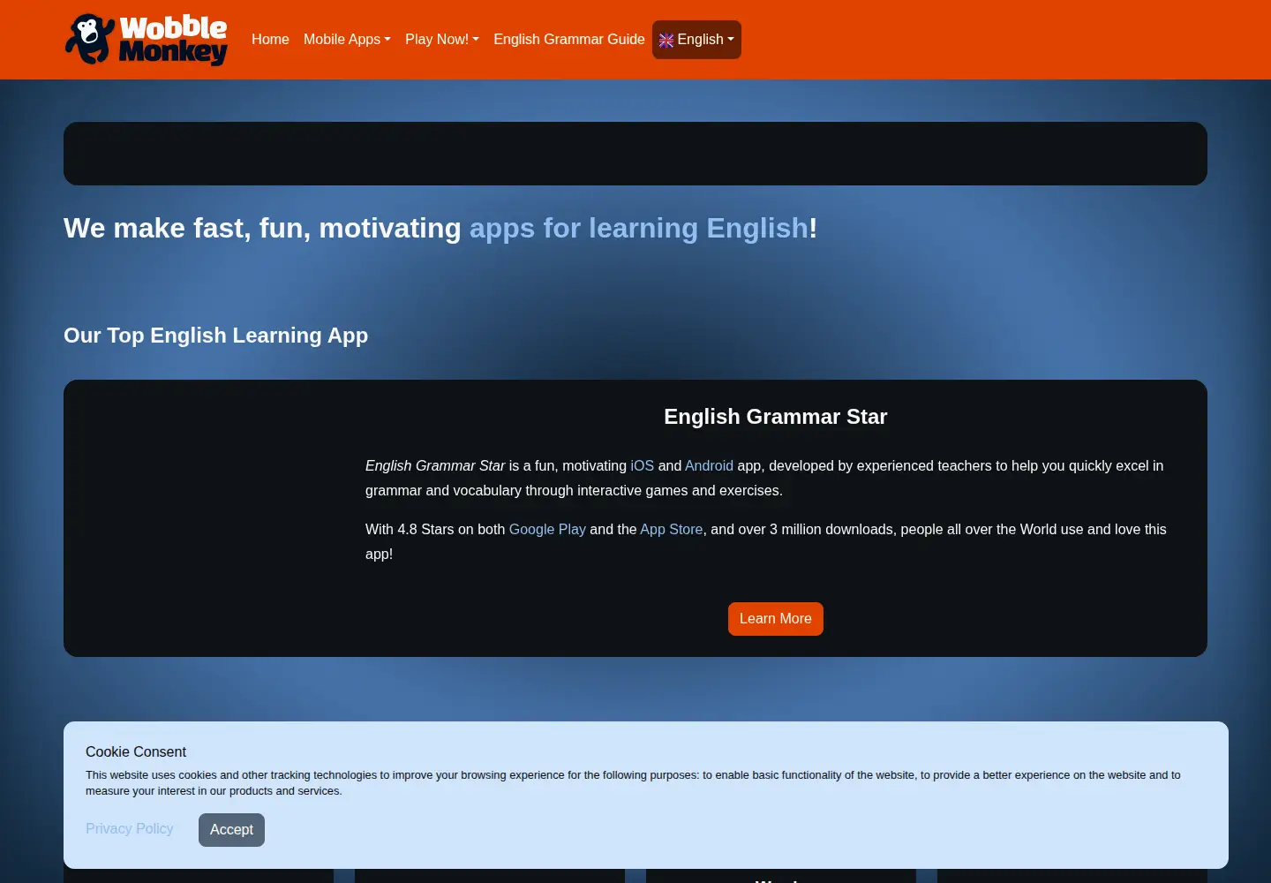The height and width of the screenshot is (883, 1271).
Task: Click the Cookie Consent title text
Action: tap(136, 751)
